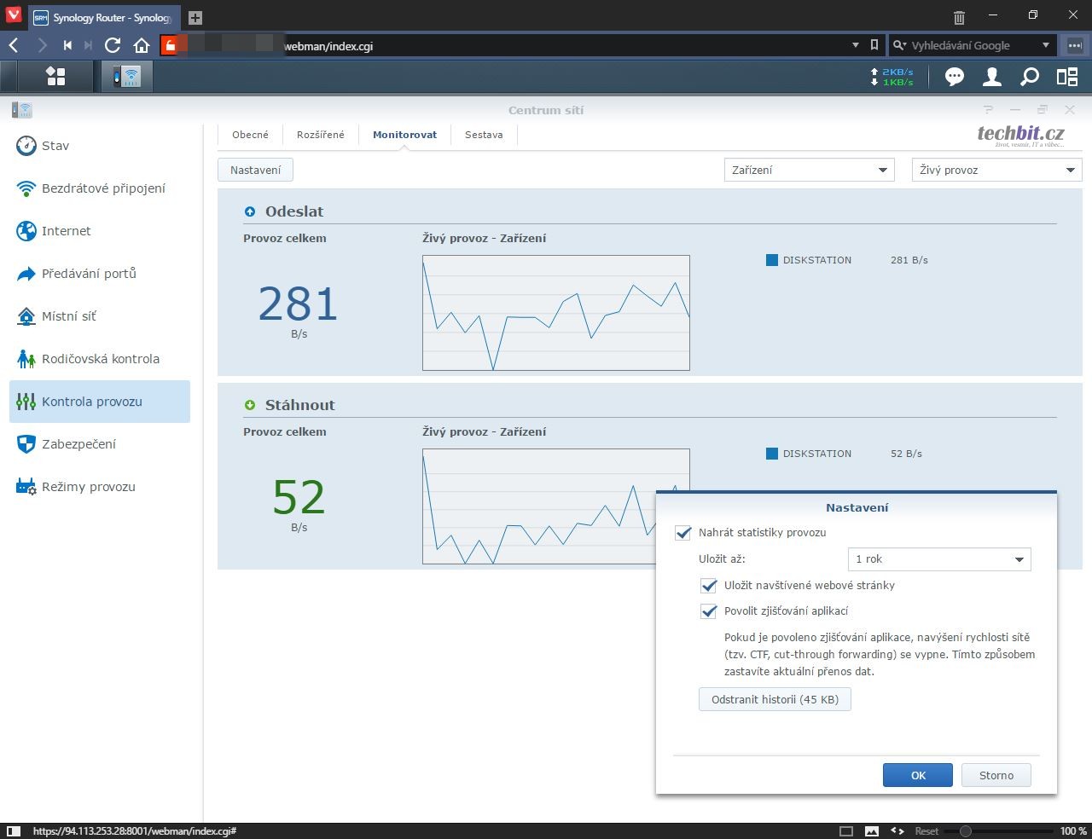Open the user account options icon
Image resolution: width=1092 pixels, height=839 pixels.
991,77
